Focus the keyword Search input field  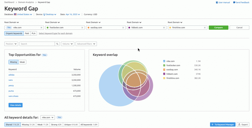pyautogui.click(x=37, y=44)
